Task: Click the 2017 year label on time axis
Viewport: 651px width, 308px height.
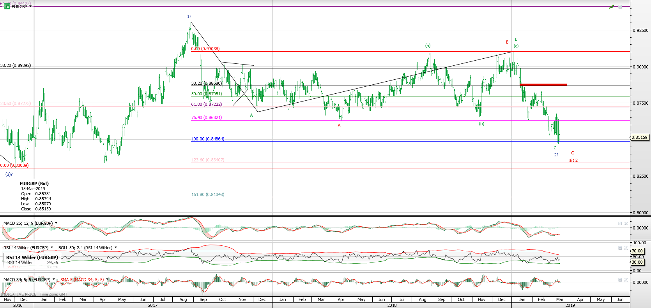Action: pos(153,305)
